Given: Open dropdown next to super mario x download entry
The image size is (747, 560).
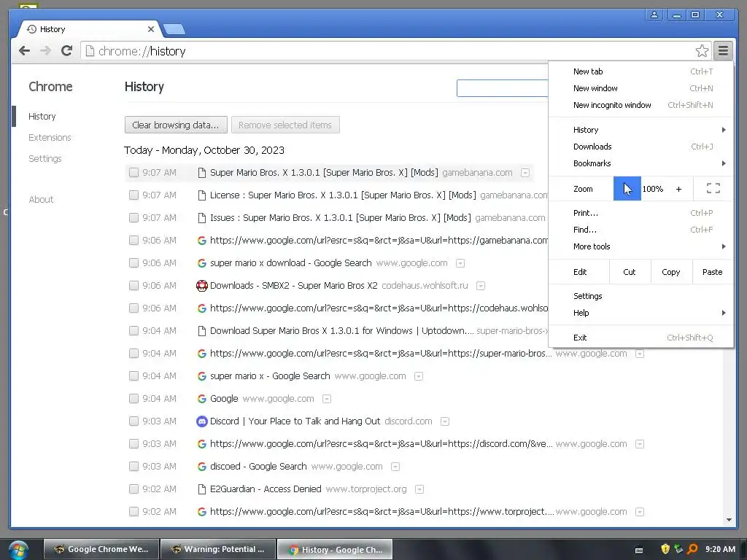Looking at the screenshot, I should (x=460, y=263).
